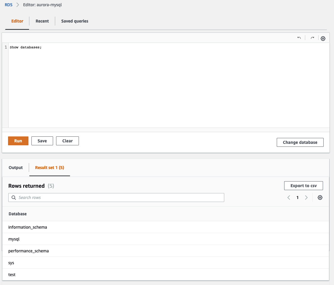Open the Change database dialog
This screenshot has height=285, width=334.
(x=300, y=142)
